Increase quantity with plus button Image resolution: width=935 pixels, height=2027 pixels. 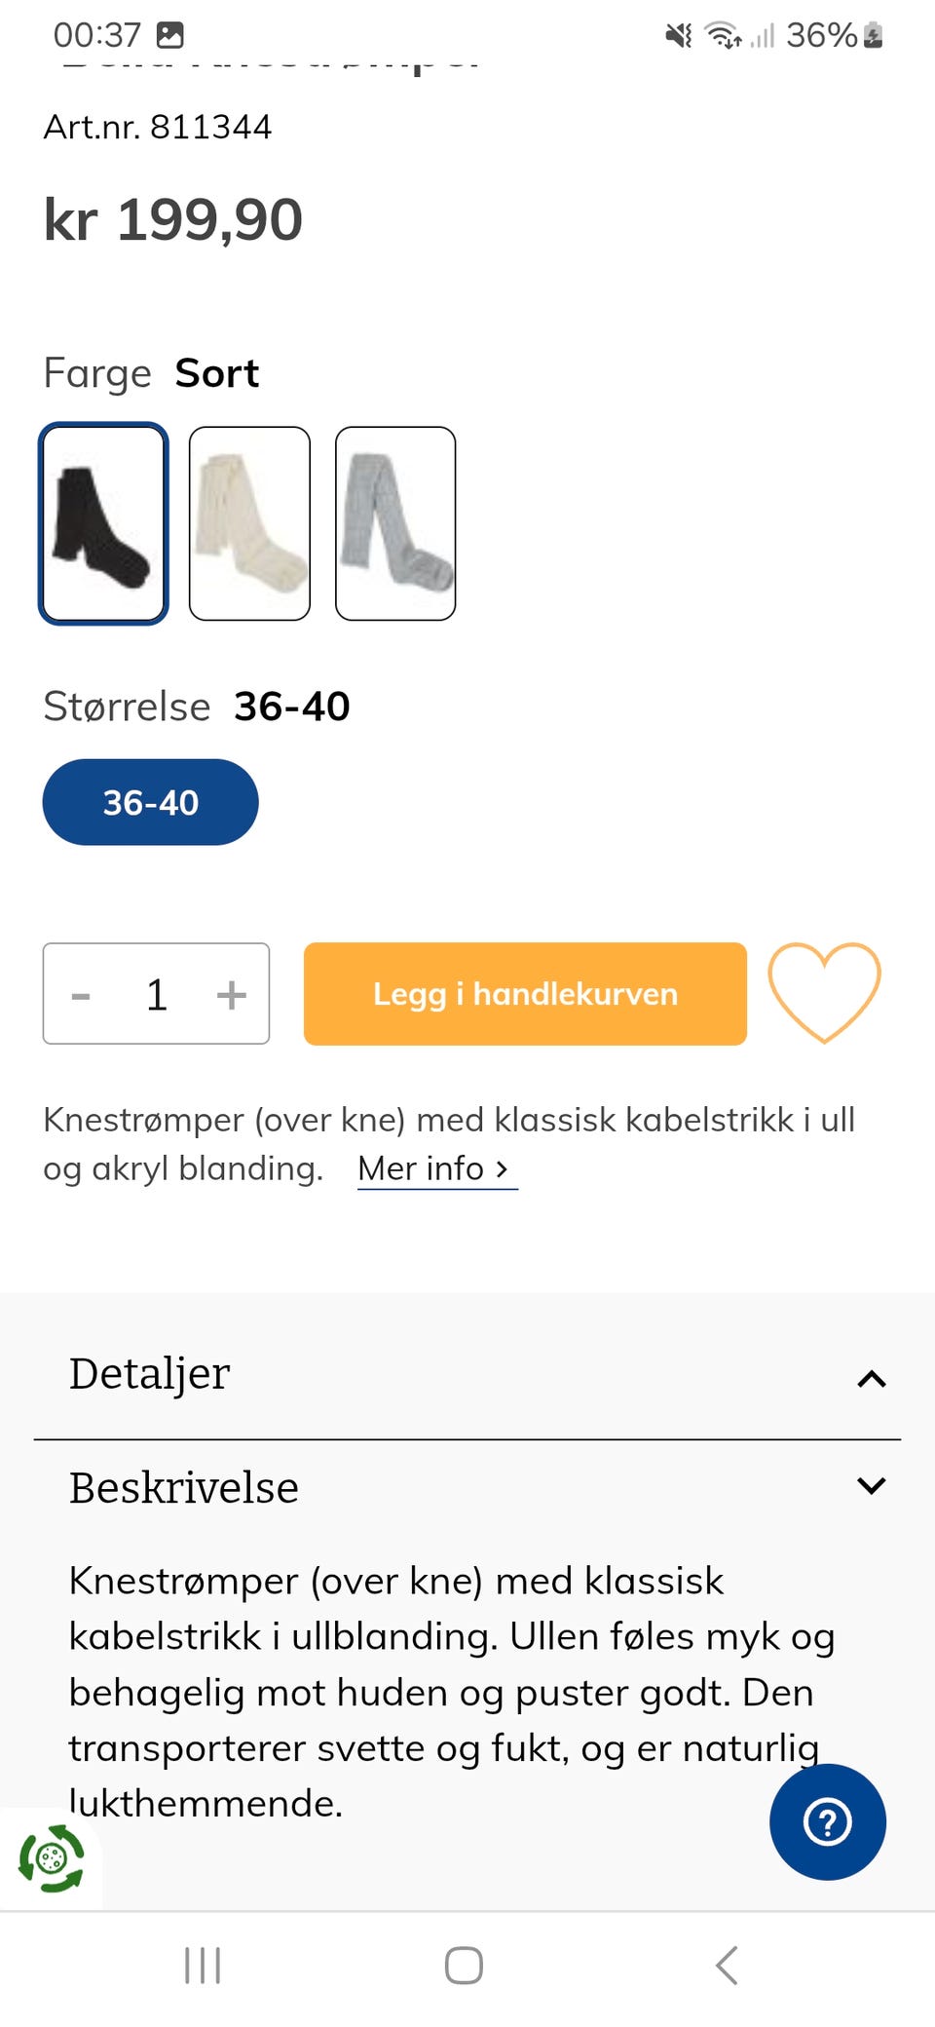[231, 995]
